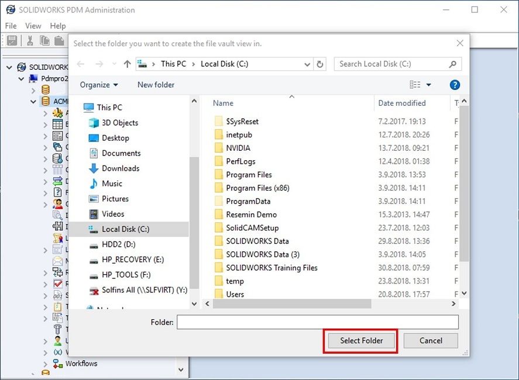Image resolution: width=519 pixels, height=380 pixels.
Task: Select the Resemin Demo folder
Action: (251, 215)
